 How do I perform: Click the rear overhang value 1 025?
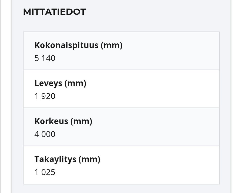click(45, 172)
